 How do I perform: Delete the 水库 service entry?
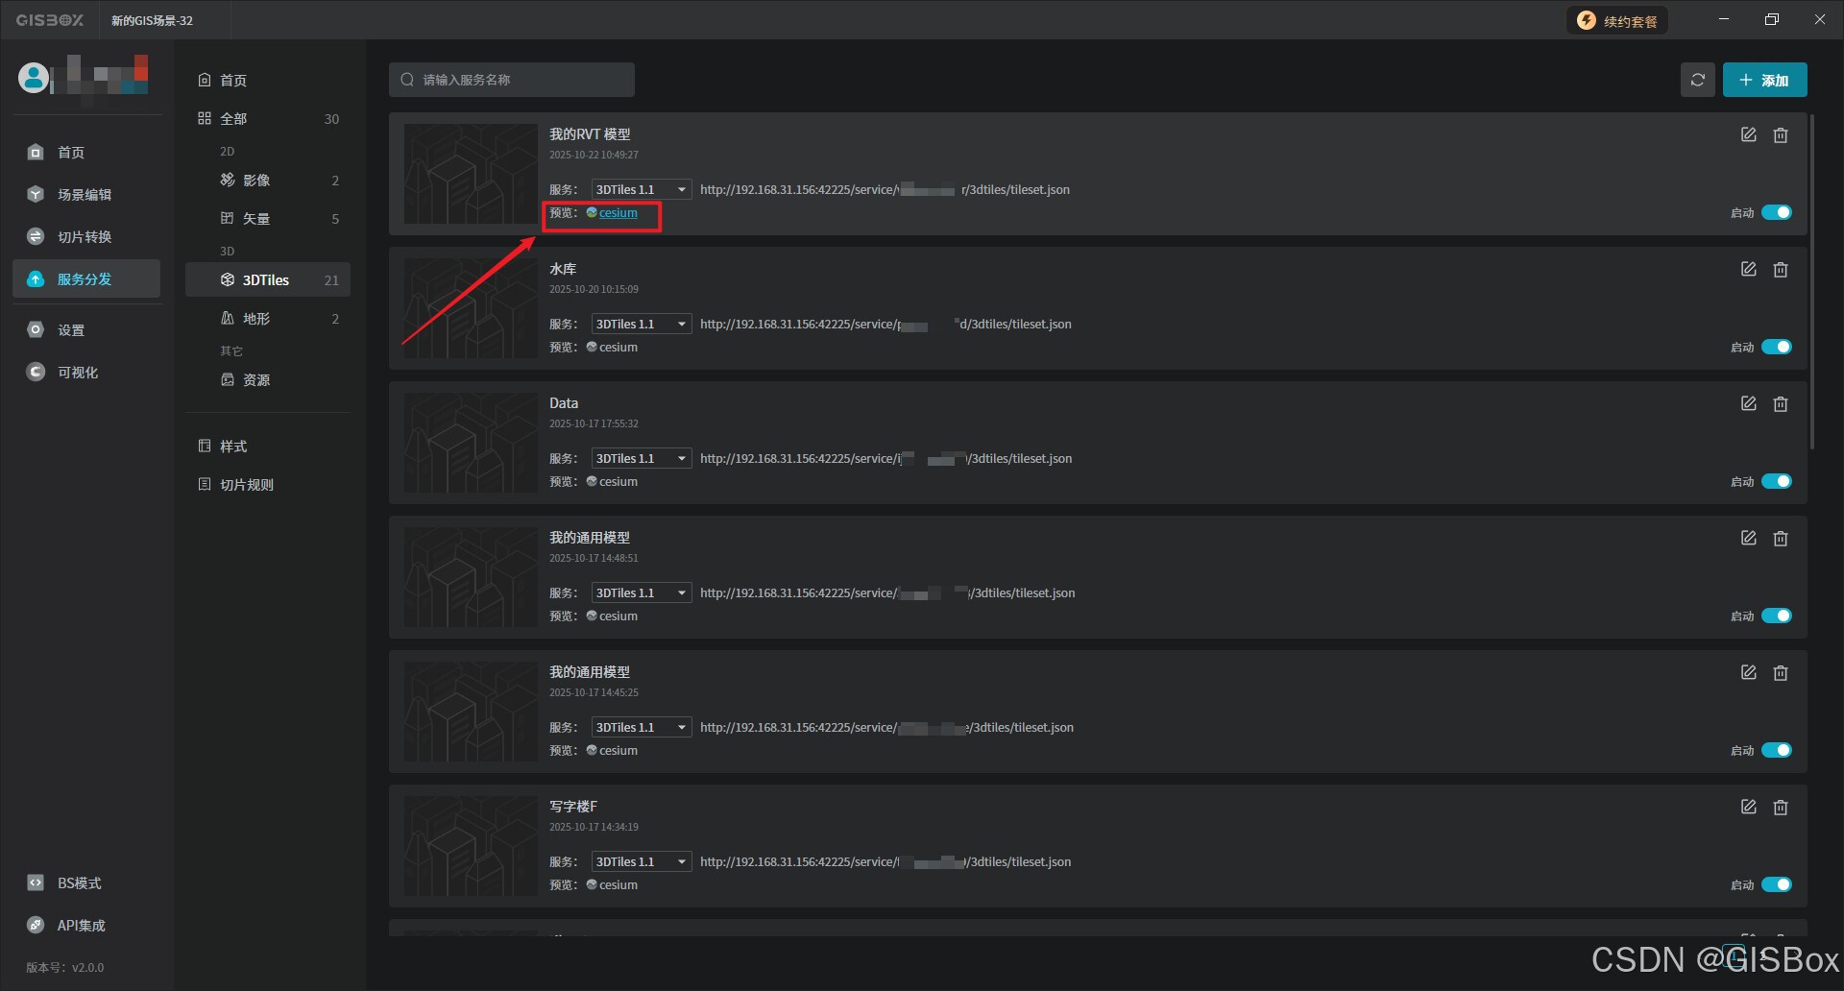coord(1781,269)
